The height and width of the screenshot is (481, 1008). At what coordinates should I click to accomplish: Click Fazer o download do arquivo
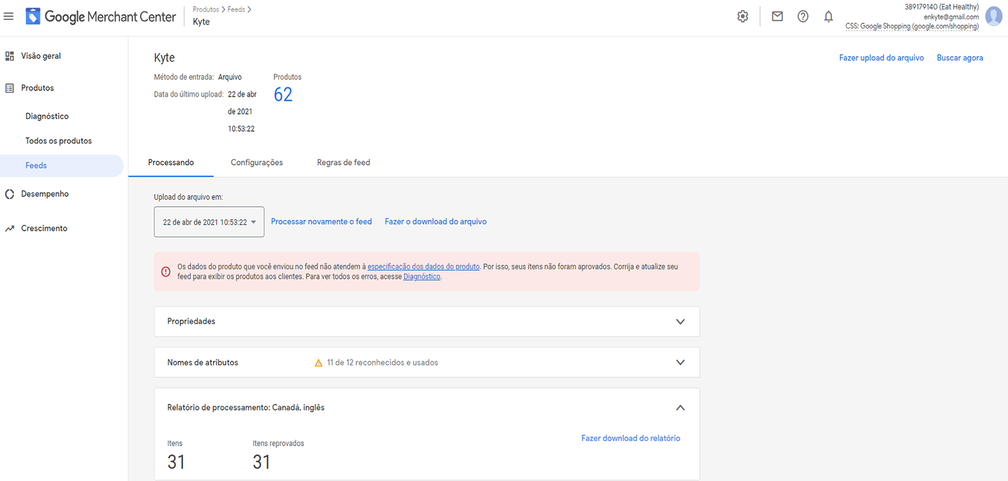pos(435,222)
